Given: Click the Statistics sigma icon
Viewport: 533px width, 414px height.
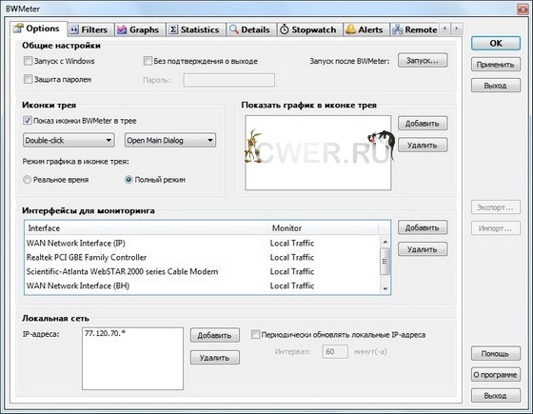Looking at the screenshot, I should tap(173, 30).
